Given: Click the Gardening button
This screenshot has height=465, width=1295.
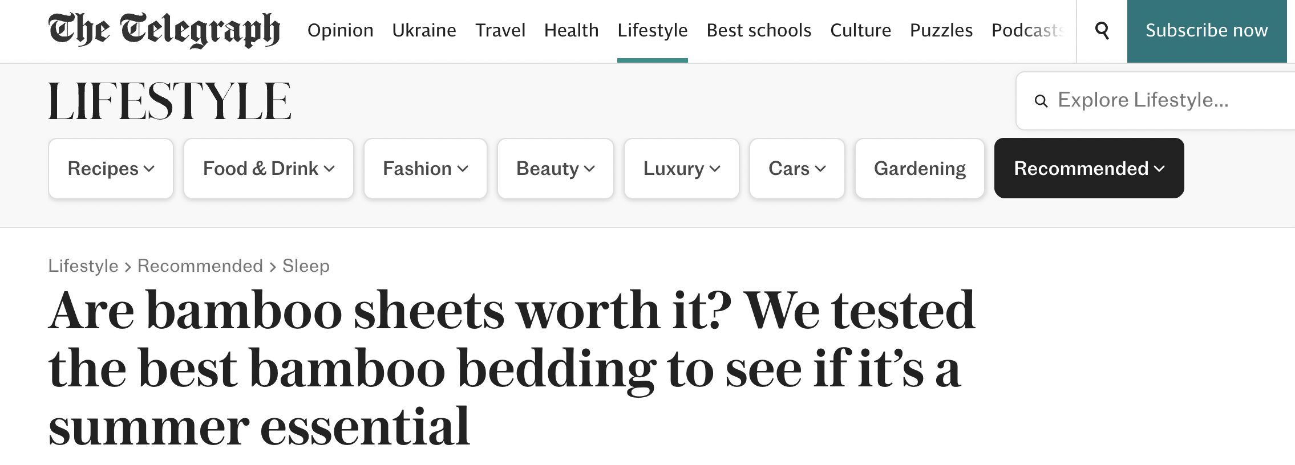Looking at the screenshot, I should click(x=919, y=169).
